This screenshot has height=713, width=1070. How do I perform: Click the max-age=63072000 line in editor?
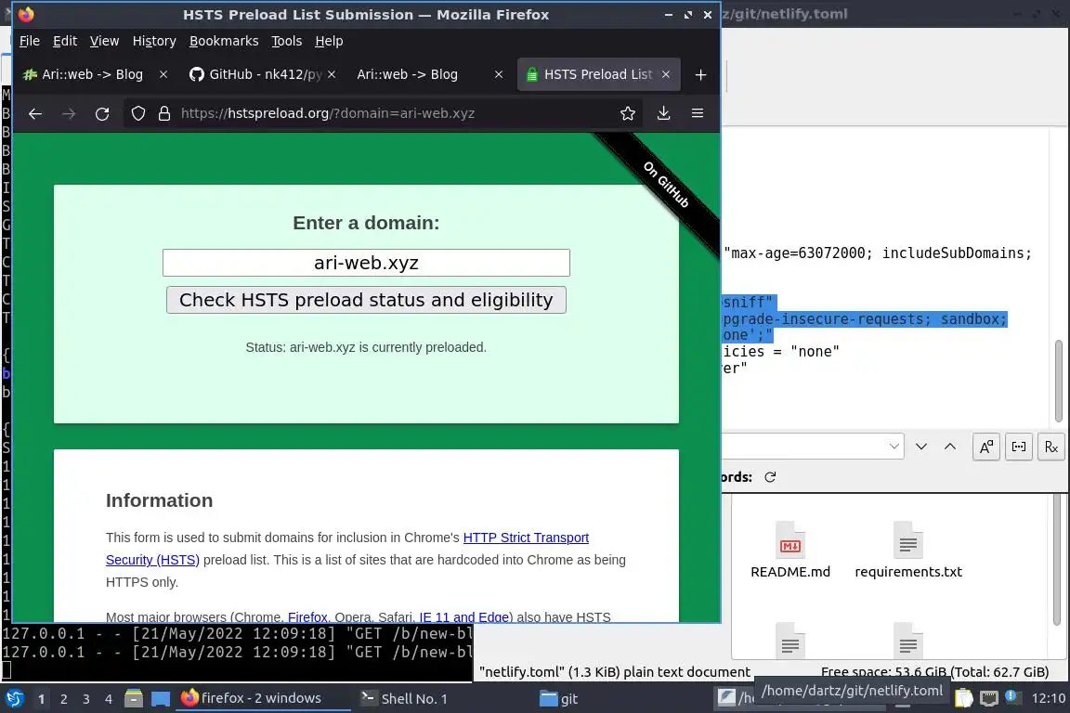(x=878, y=253)
